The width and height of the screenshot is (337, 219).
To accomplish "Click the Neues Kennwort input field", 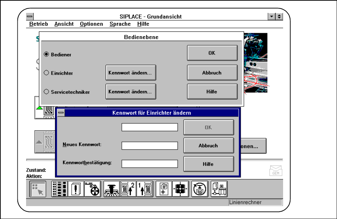I will coord(150,145).
